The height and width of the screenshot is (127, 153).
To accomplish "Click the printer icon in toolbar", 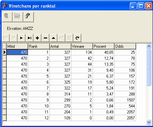I will 18,17.
